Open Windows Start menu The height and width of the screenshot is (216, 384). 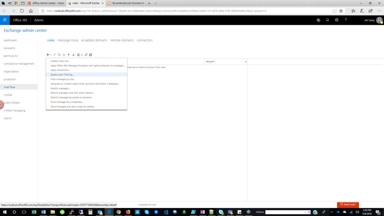pos(5,212)
